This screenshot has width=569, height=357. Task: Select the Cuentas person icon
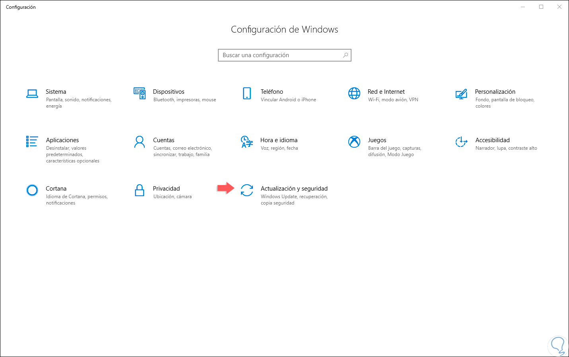(x=140, y=142)
